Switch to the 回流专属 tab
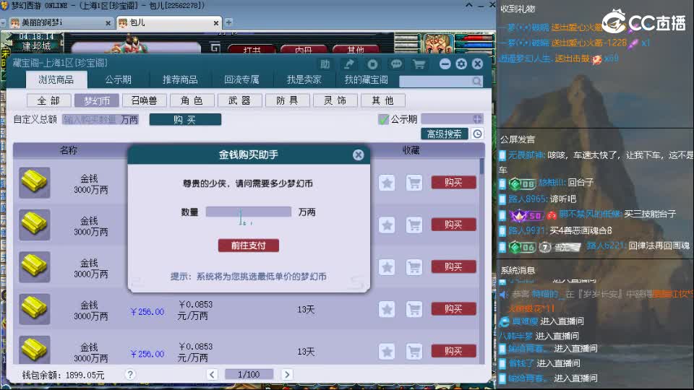Image resolution: width=694 pixels, height=390 pixels. [241, 79]
